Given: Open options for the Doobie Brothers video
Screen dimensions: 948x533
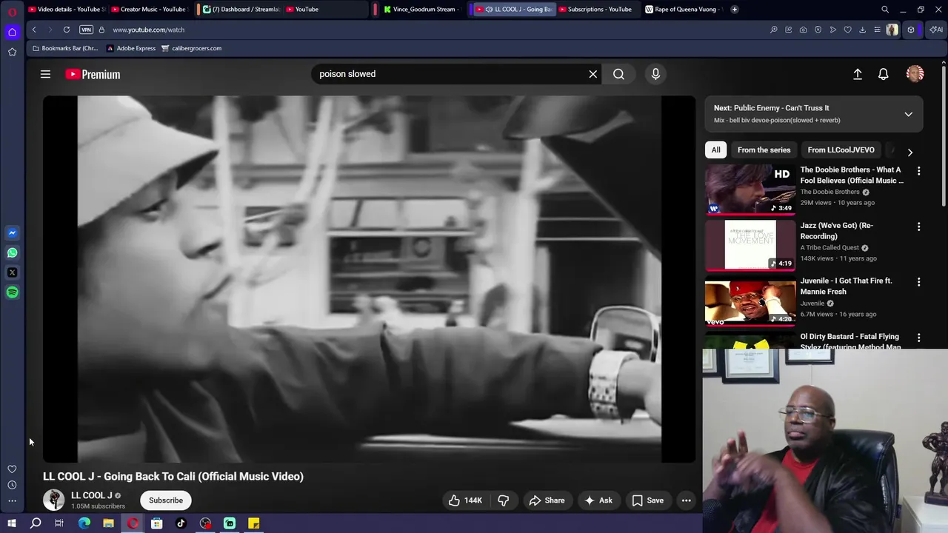Looking at the screenshot, I should click(918, 170).
